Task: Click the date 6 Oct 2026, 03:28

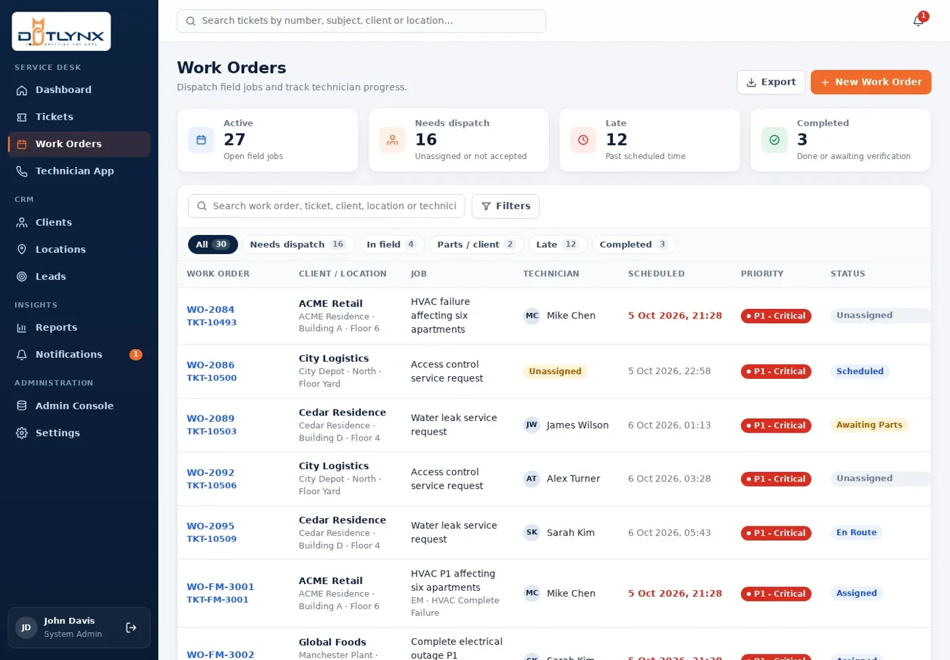Action: pyautogui.click(x=669, y=479)
